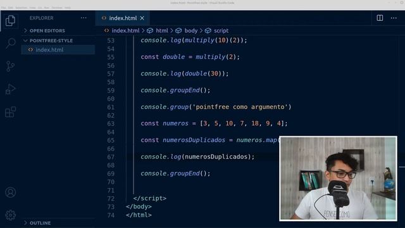Click console.groupEnd() on line 69

[175, 173]
